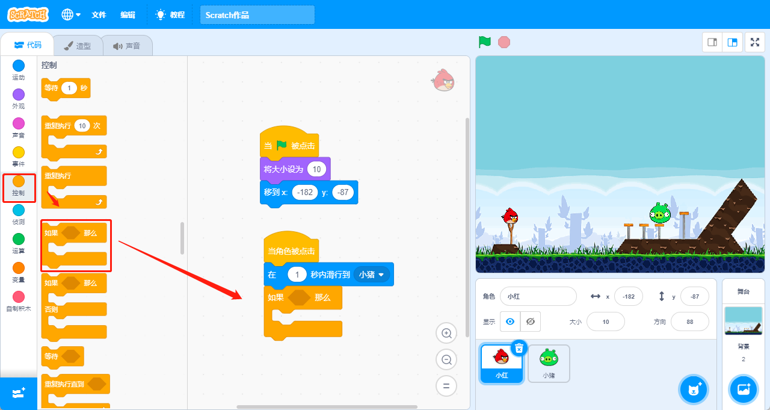The width and height of the screenshot is (770, 410).
Task: Open the language globe menu
Action: pyautogui.click(x=71, y=14)
